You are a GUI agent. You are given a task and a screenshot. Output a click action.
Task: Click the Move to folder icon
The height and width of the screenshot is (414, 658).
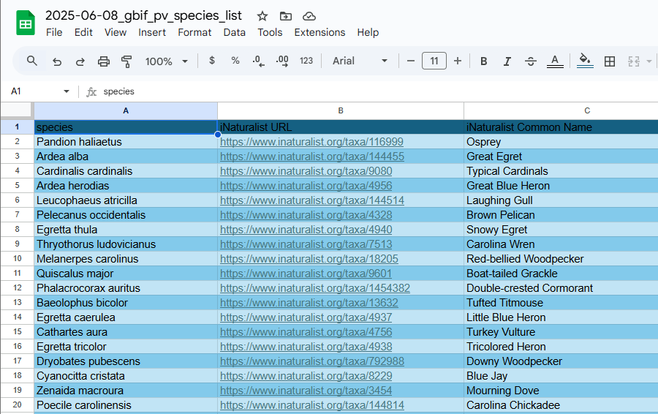pos(286,16)
